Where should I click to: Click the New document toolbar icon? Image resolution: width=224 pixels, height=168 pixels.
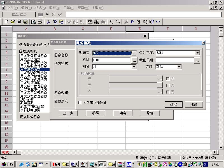[x=6, y=22]
